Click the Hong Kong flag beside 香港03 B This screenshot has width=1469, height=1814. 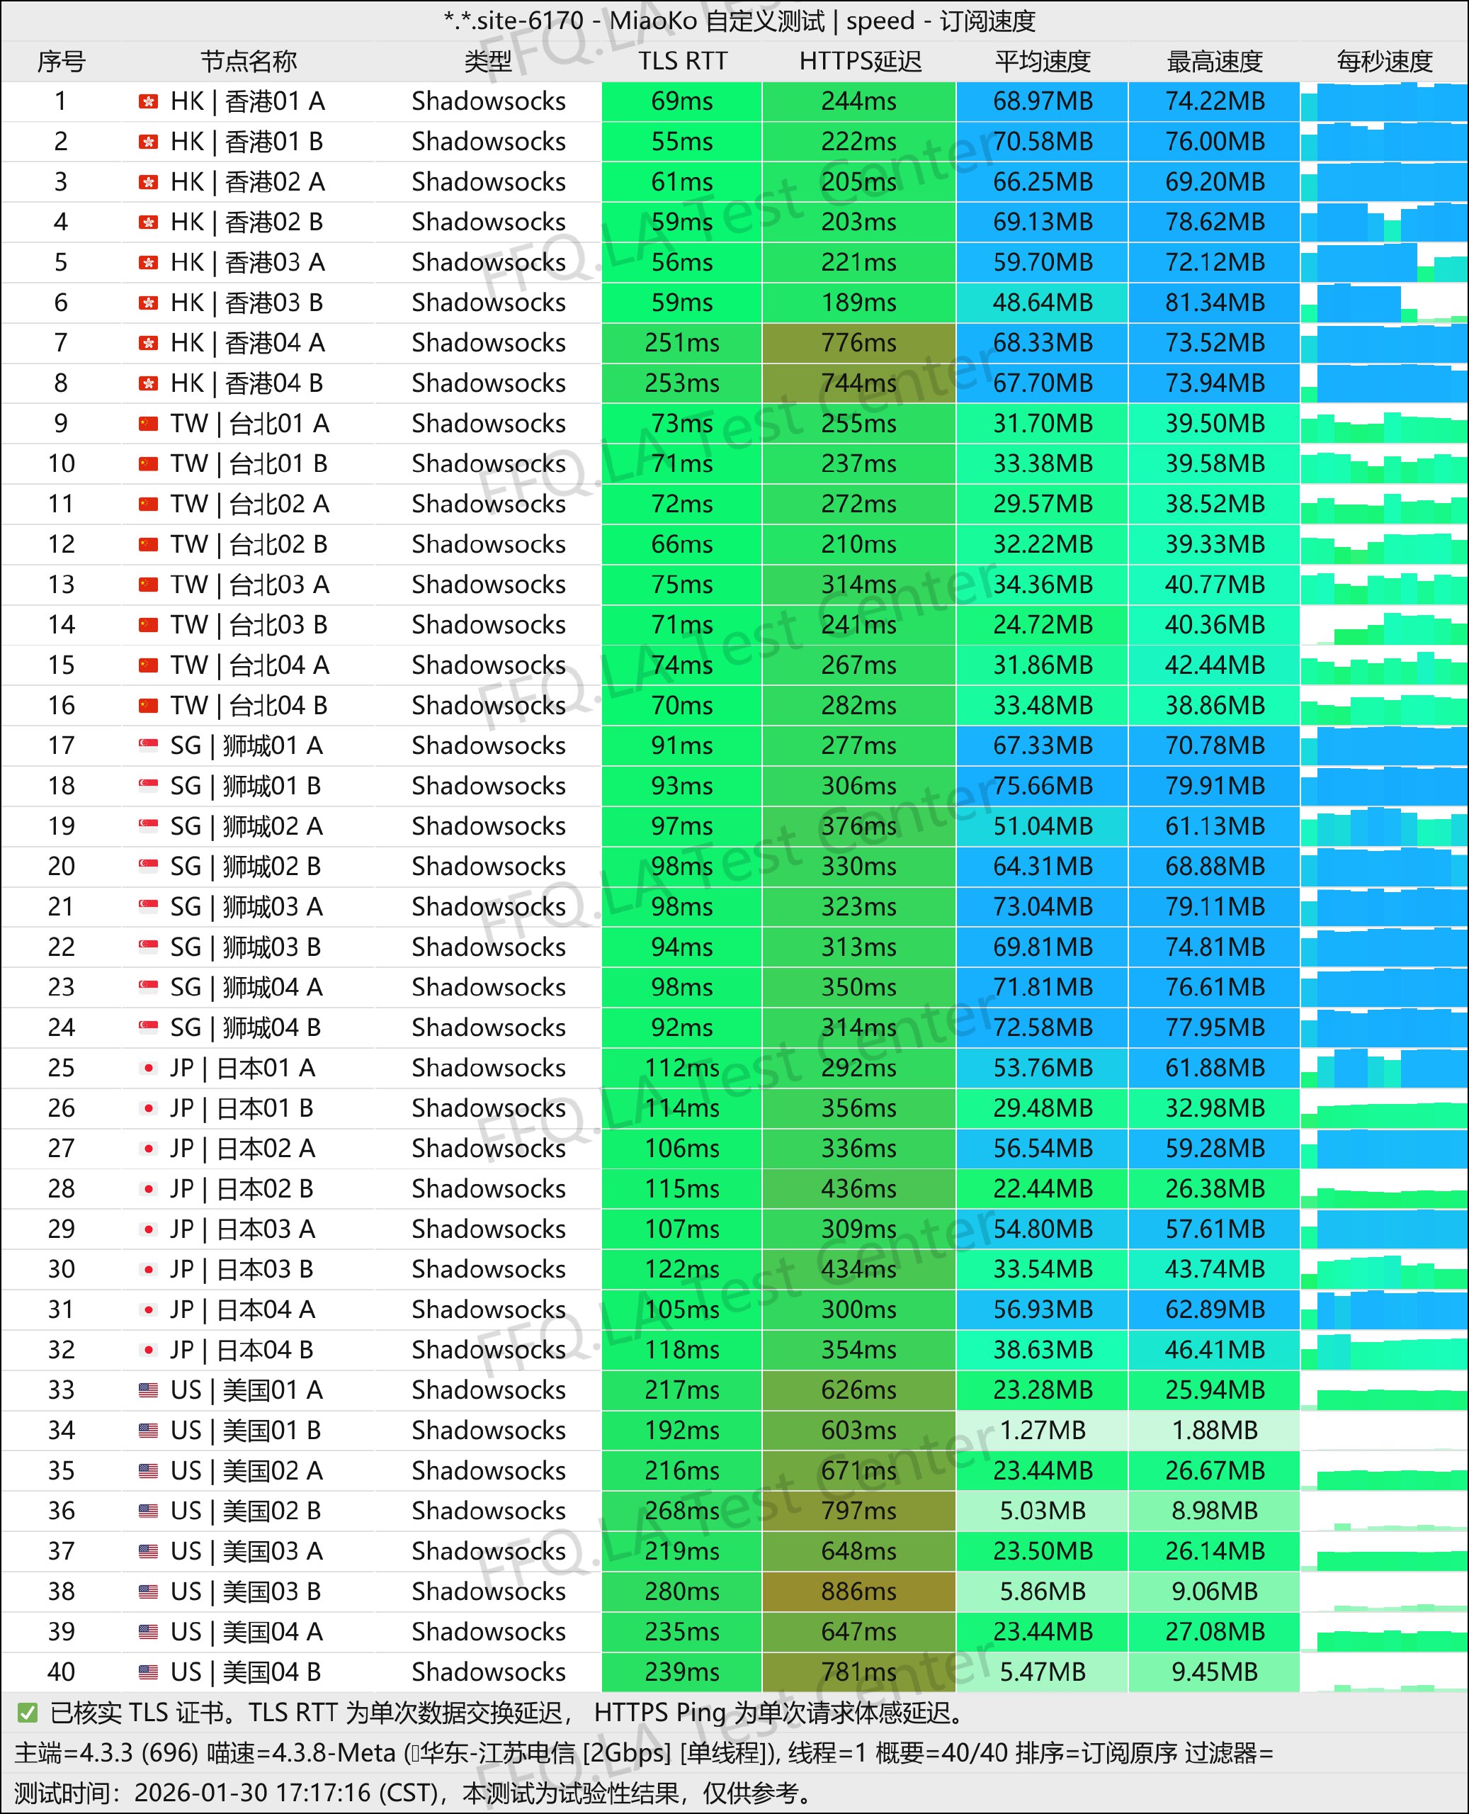(148, 302)
